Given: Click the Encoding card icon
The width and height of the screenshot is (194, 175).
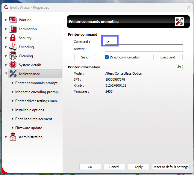Looking at the screenshot, I should [x=13, y=47].
